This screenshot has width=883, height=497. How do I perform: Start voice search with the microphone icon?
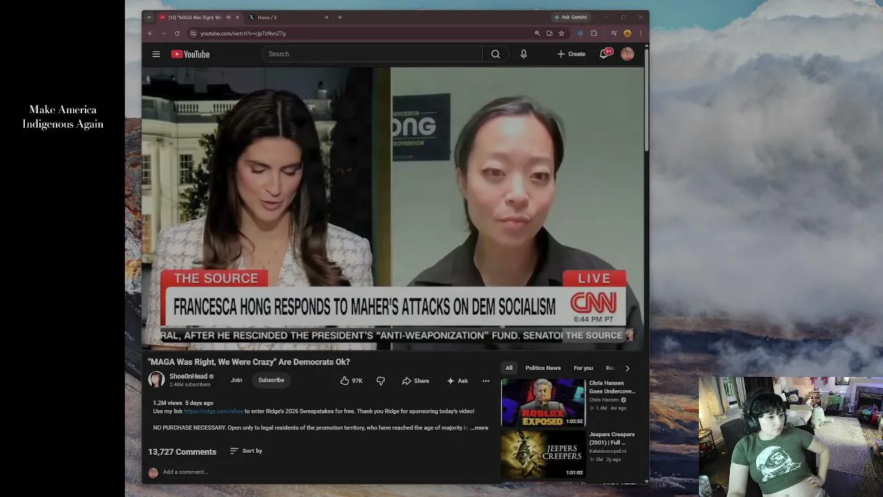[x=524, y=54]
